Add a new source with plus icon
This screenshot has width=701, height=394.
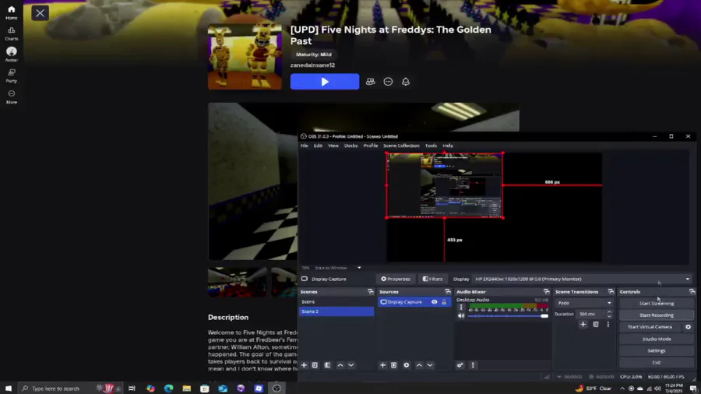coord(382,365)
